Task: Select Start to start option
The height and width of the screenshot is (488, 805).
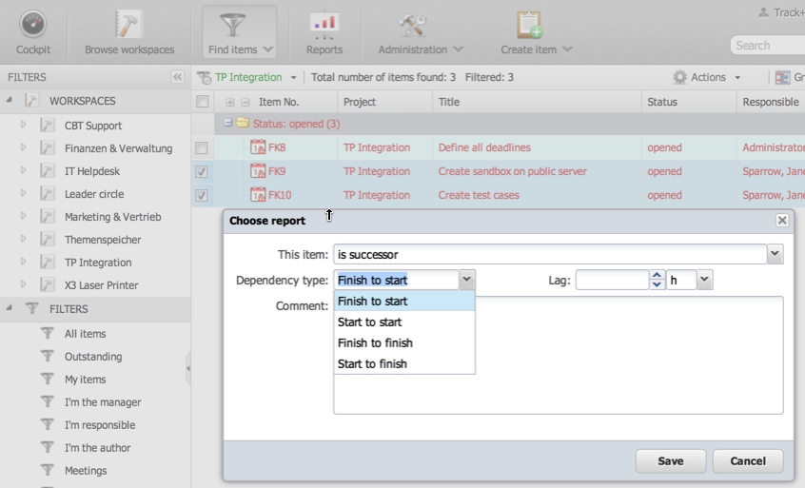Action: coord(369,322)
